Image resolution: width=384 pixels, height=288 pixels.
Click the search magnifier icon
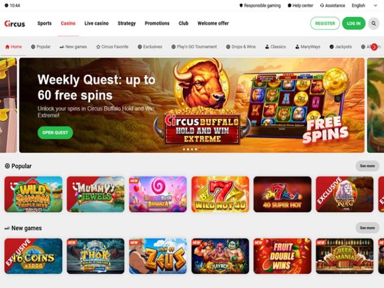374,23
